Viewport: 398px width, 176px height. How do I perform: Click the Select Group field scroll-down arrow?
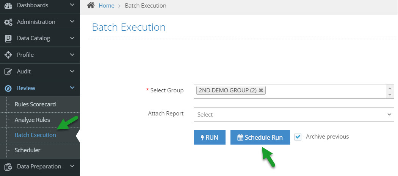(x=390, y=95)
